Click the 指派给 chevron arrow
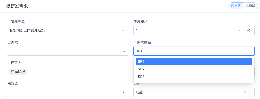The width and height of the screenshot is (260, 99). 124,93
